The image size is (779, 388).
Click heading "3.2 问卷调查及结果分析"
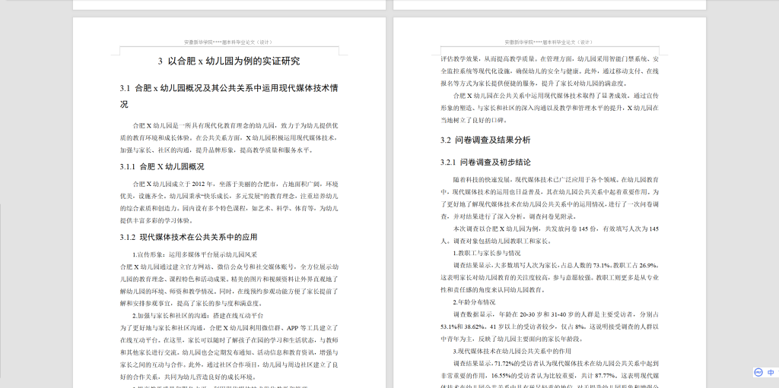pyautogui.click(x=485, y=140)
